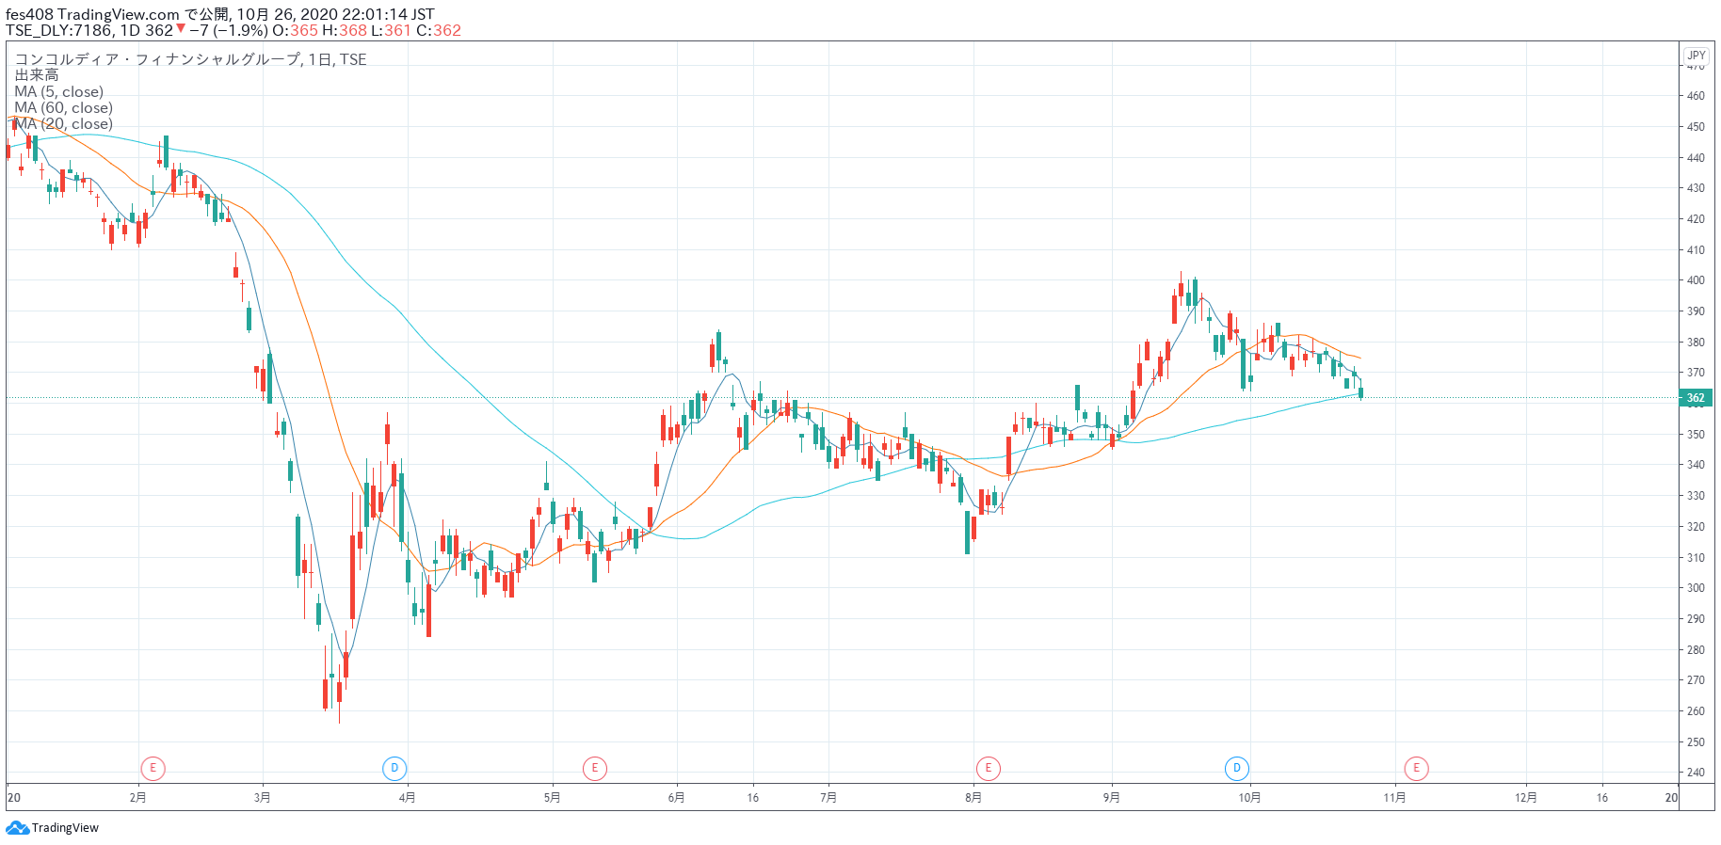Select the earnings marker E in August

coord(988,769)
